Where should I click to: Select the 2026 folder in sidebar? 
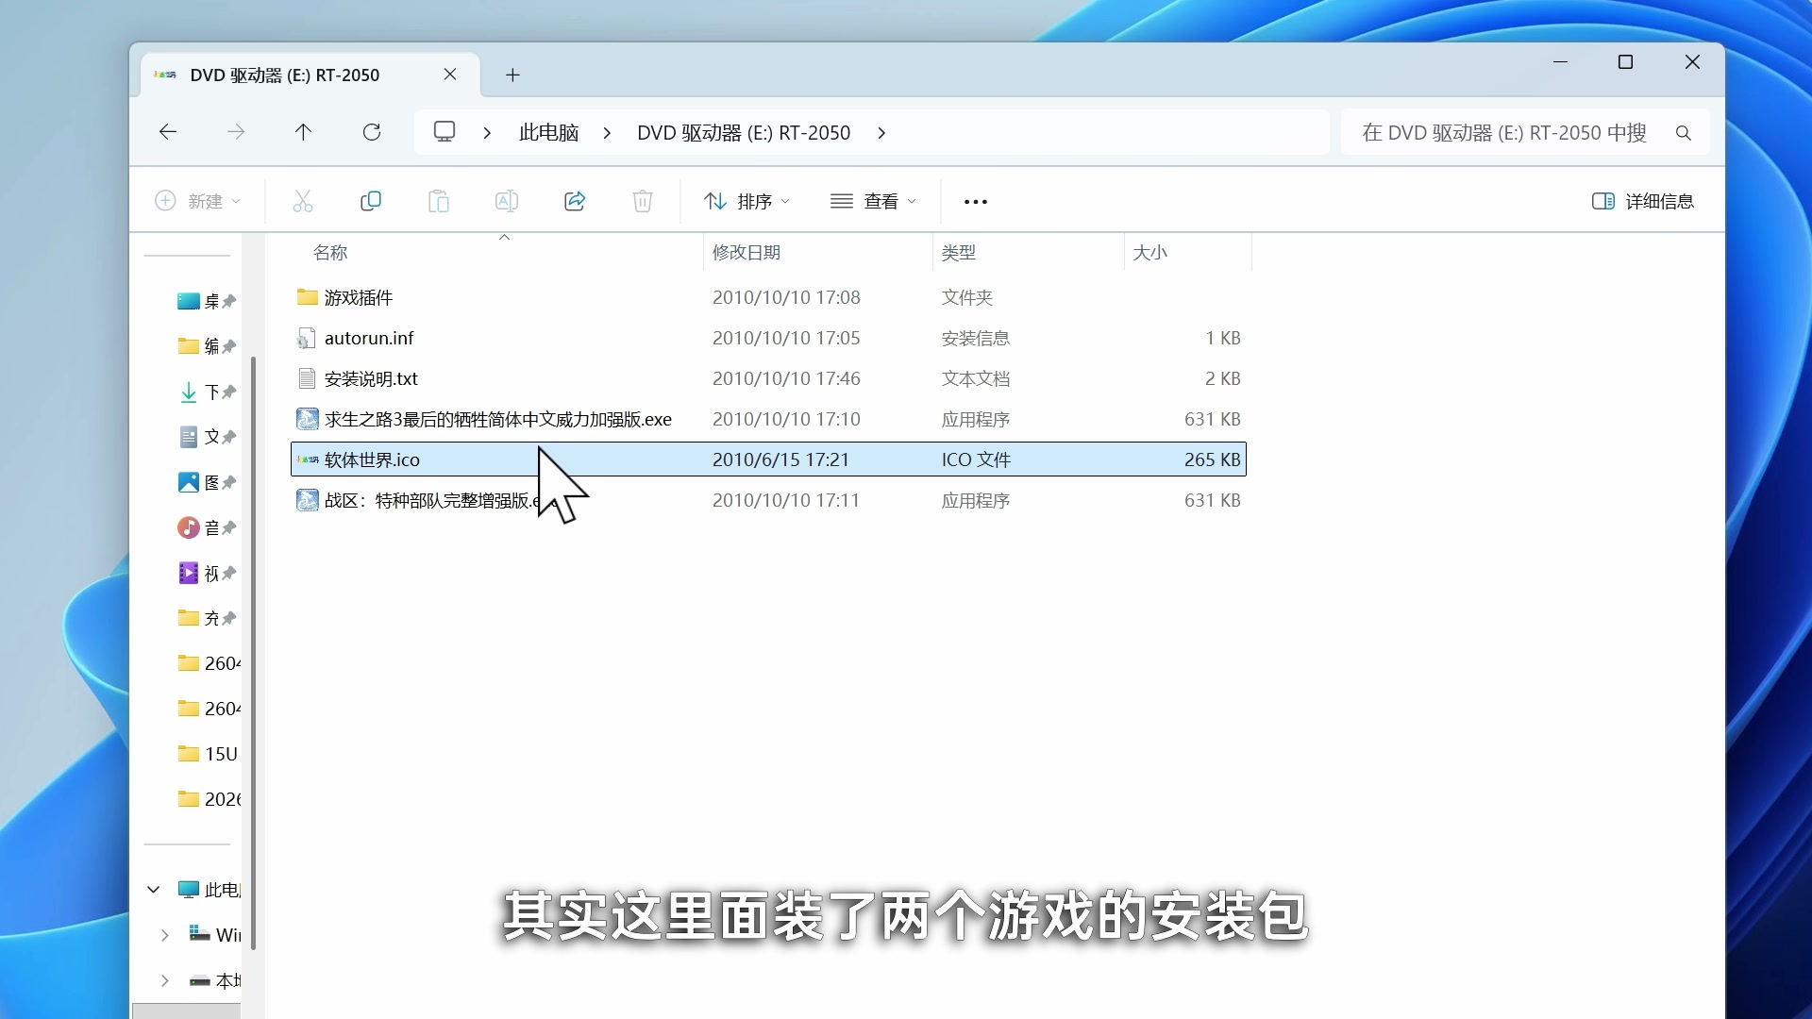208,799
